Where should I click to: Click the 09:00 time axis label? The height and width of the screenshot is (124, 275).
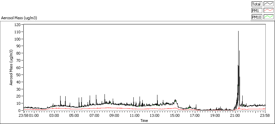114,115
